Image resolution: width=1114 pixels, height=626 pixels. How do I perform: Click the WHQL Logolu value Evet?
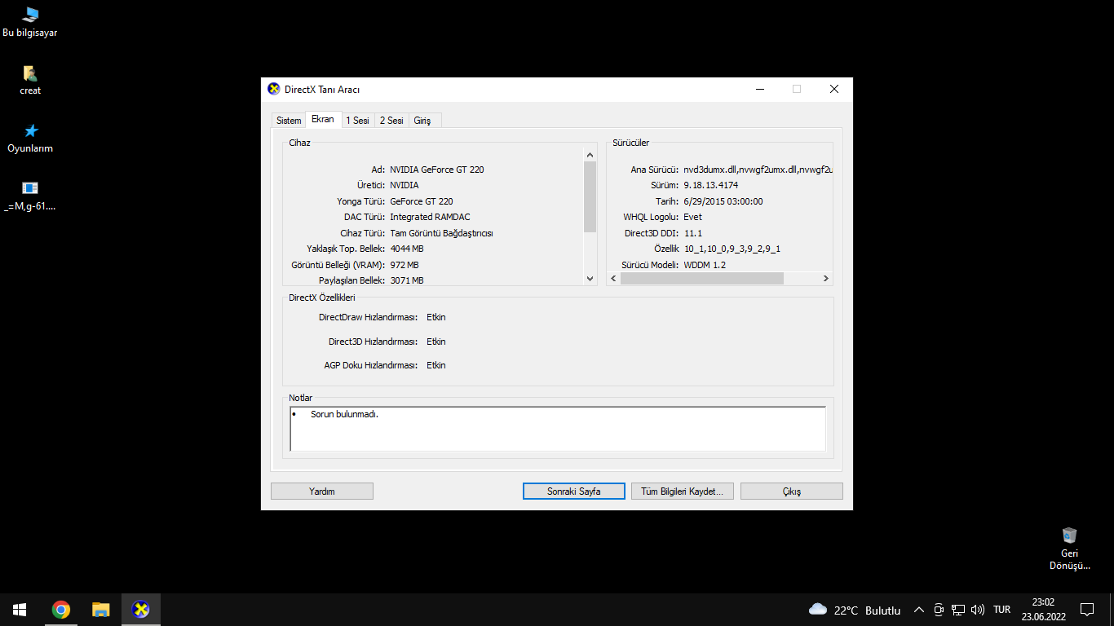coord(692,217)
